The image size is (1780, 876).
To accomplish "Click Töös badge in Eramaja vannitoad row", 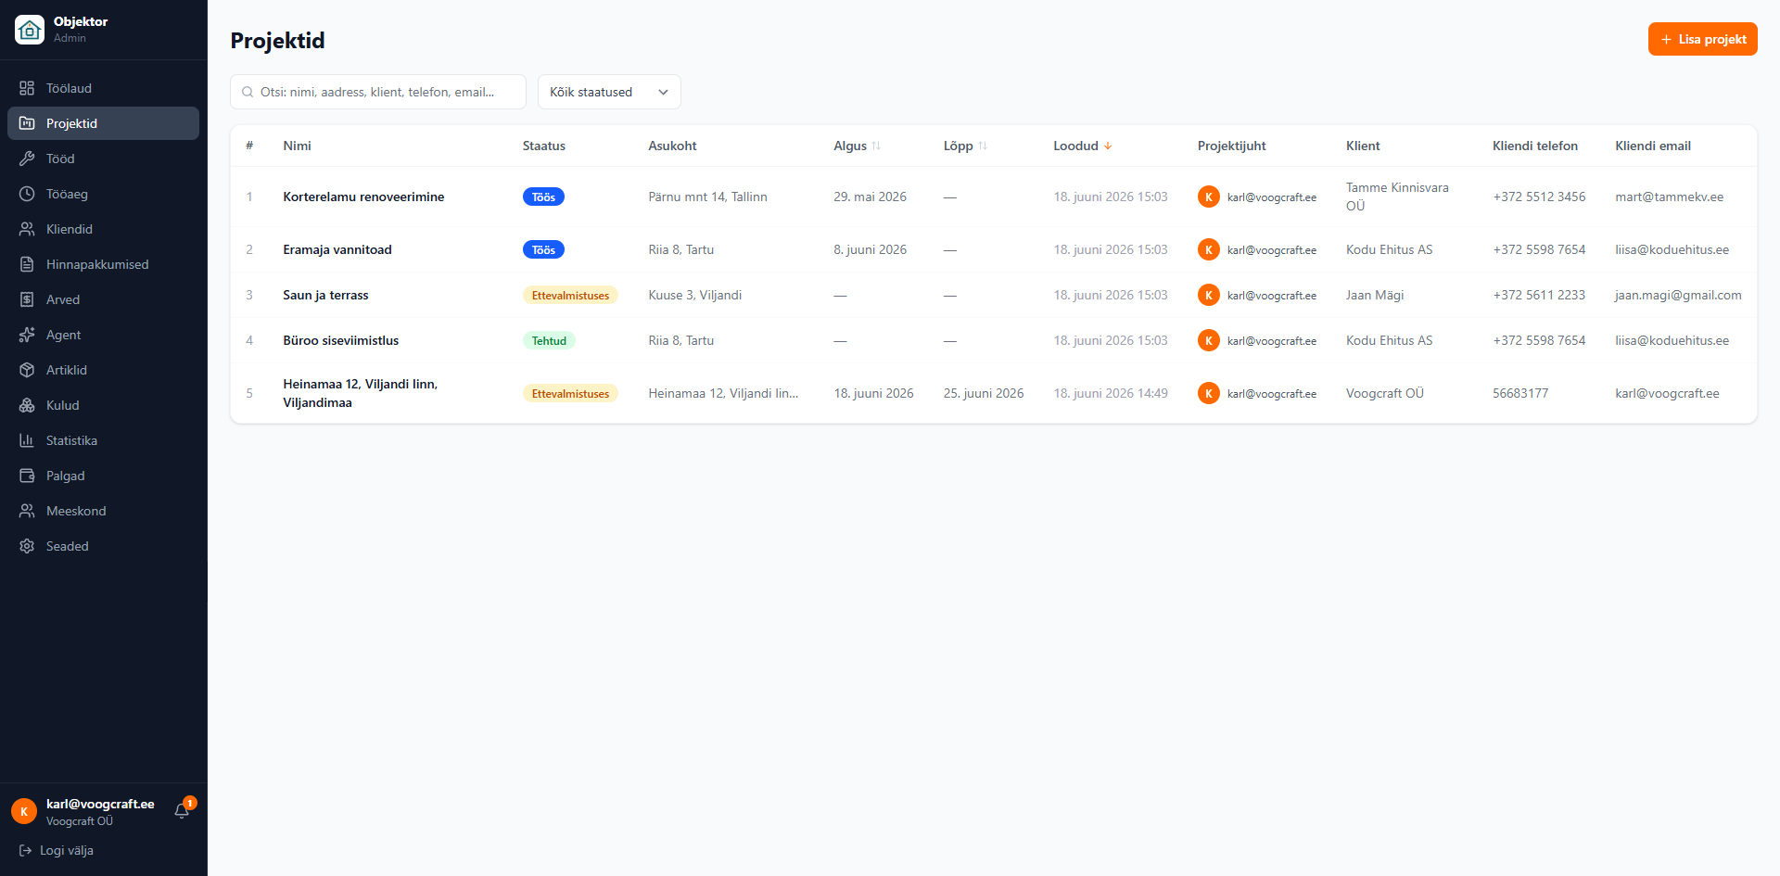I will click(x=543, y=249).
